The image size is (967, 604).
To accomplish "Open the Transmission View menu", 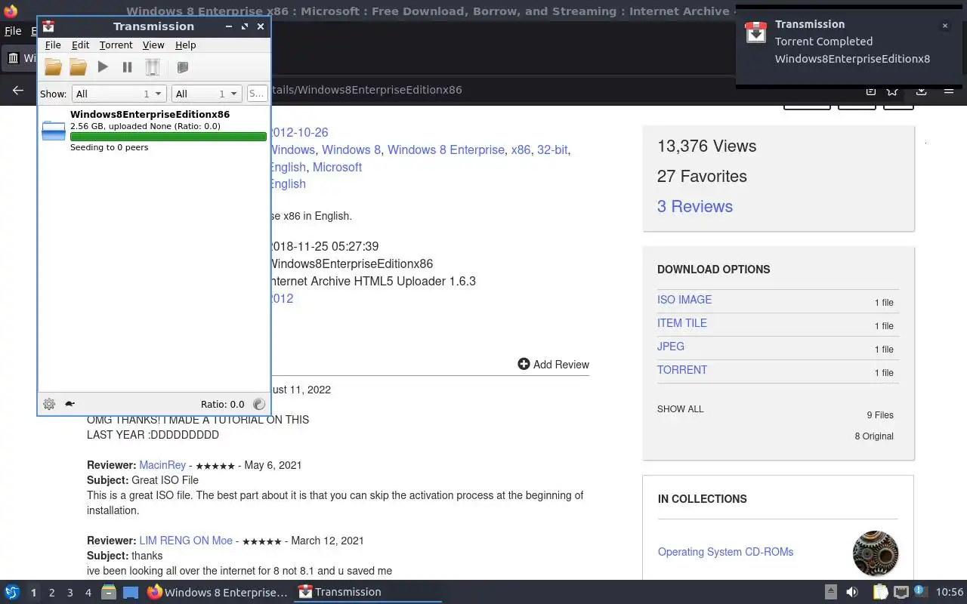I will tap(153, 45).
